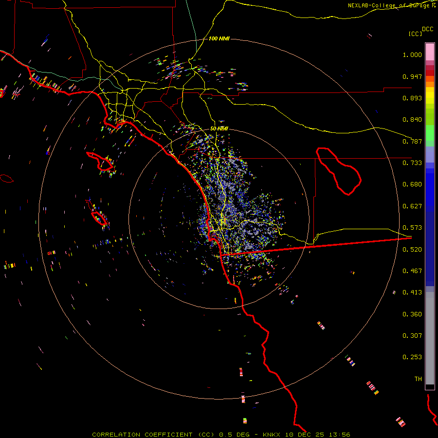Select the 0.520 legend value
The width and height of the screenshot is (438, 438).
[x=412, y=250]
